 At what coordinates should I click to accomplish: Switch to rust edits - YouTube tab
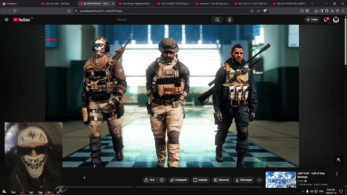[58, 4]
